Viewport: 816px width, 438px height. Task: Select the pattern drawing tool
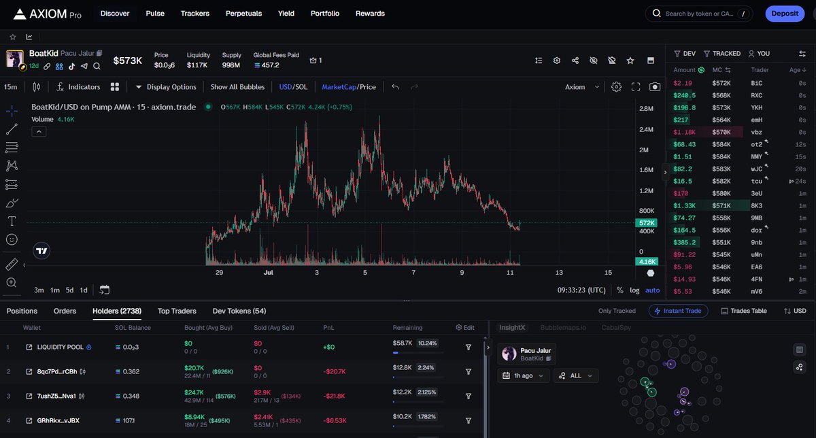pos(12,165)
